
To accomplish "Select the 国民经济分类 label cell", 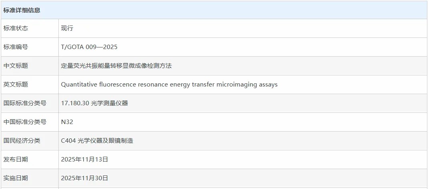I will 22,141.
